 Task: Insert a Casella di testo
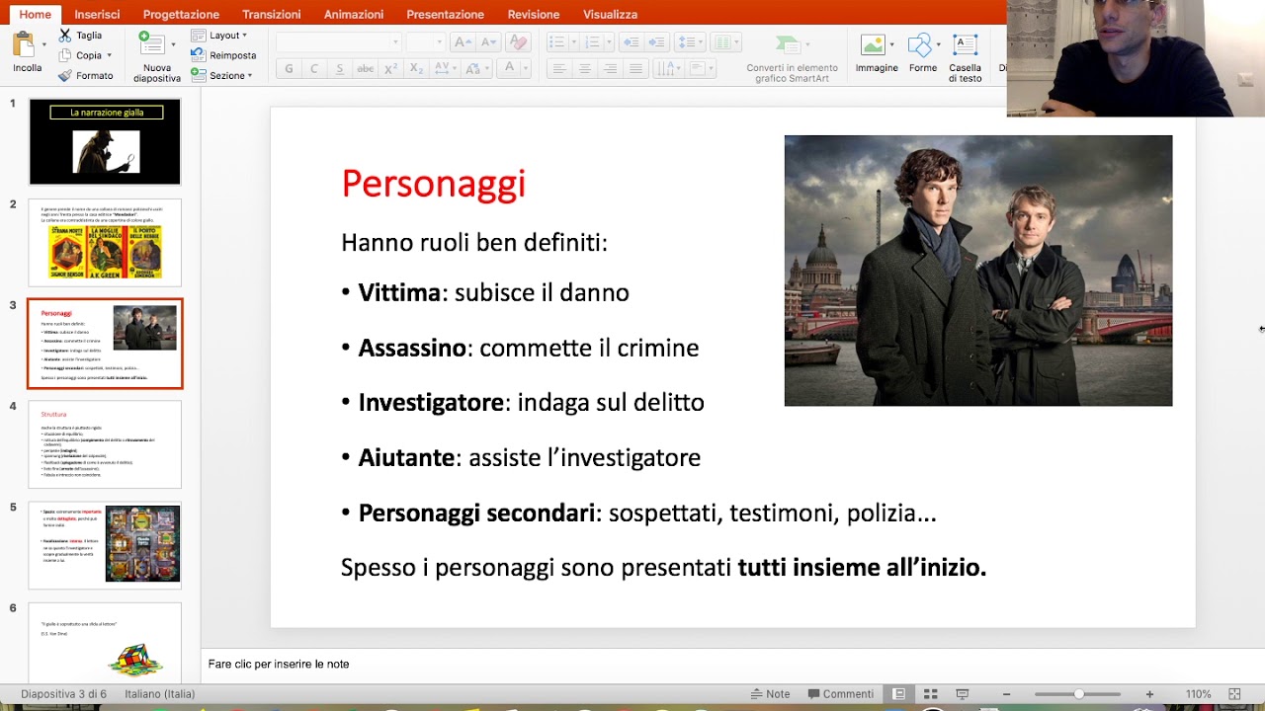pyautogui.click(x=966, y=57)
